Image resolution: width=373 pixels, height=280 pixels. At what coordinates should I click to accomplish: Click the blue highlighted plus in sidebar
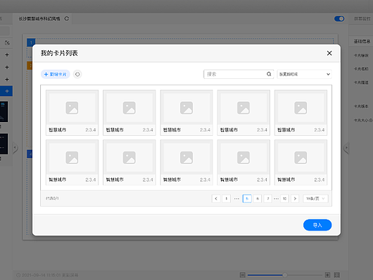(6, 91)
